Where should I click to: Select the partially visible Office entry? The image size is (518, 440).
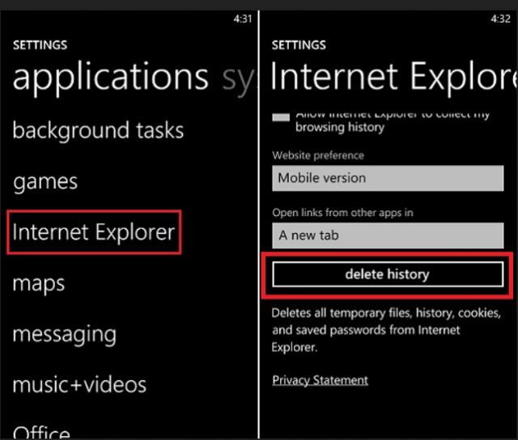[41, 430]
